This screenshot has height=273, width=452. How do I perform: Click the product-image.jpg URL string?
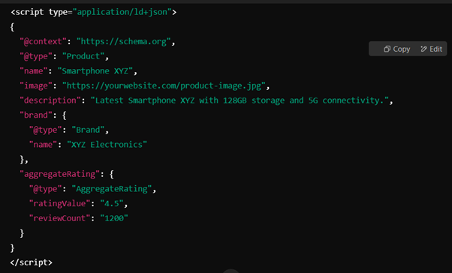click(164, 85)
